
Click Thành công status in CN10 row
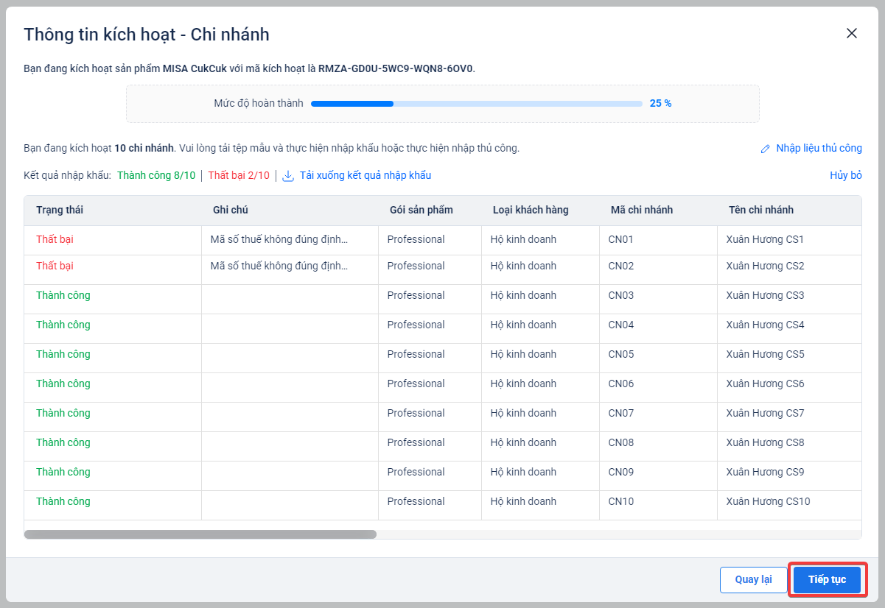pos(63,501)
